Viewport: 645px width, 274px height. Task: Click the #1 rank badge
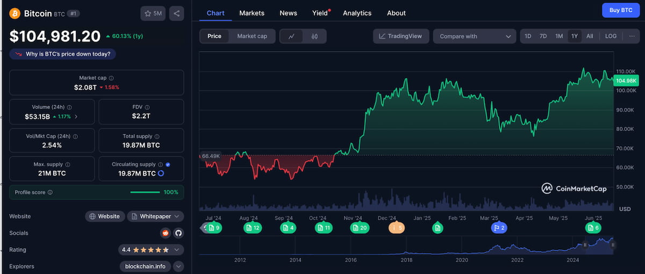pyautogui.click(x=73, y=13)
